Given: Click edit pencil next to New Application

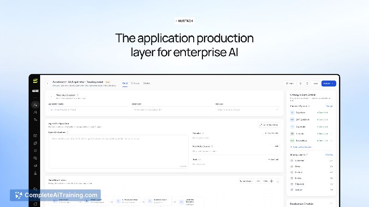Looking at the screenshot, I should [77, 95].
